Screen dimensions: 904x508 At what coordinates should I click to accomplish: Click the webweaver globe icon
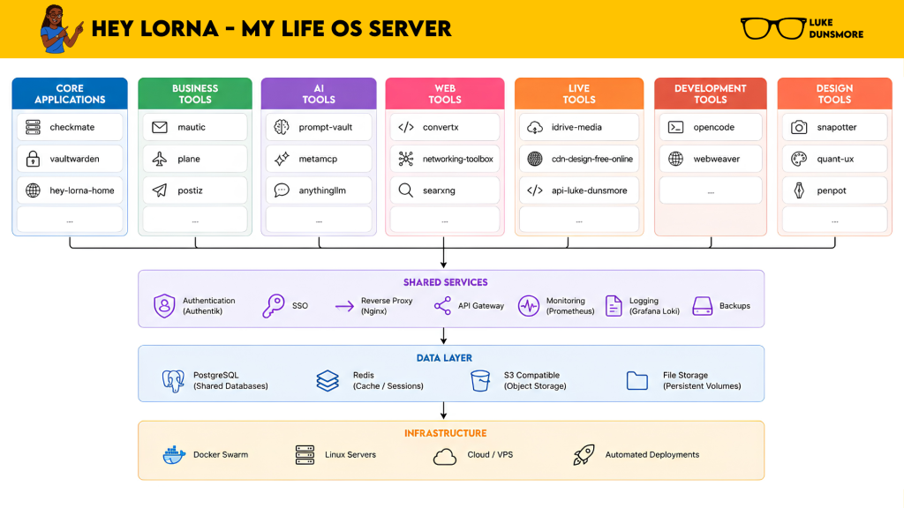675,159
